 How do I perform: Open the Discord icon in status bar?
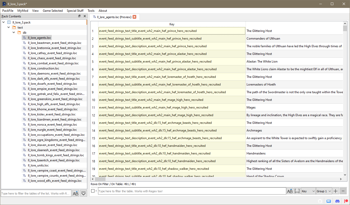pos(337,201)
